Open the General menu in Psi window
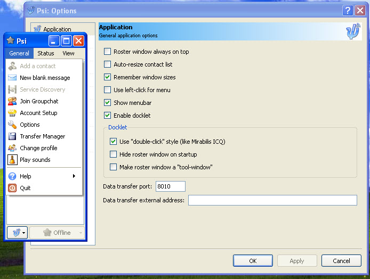The height and width of the screenshot is (279, 370). click(x=19, y=53)
